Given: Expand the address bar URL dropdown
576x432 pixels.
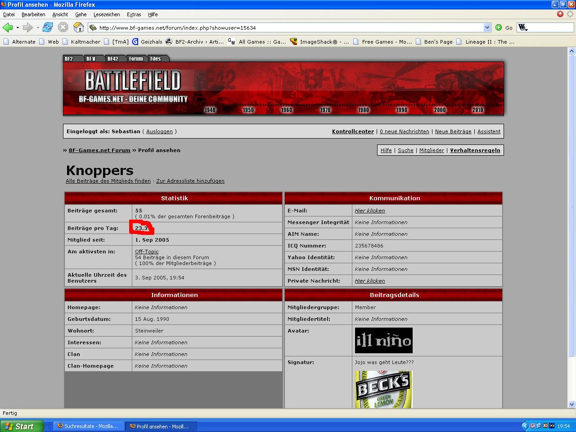Looking at the screenshot, I should pos(487,27).
